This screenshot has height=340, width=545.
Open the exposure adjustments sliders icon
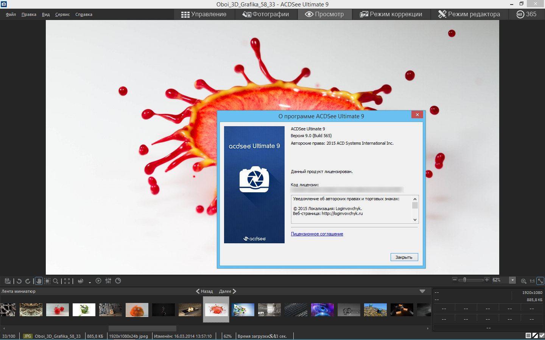coord(108,281)
